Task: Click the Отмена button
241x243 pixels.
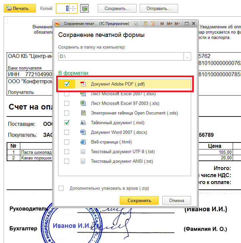Action: point(177,200)
